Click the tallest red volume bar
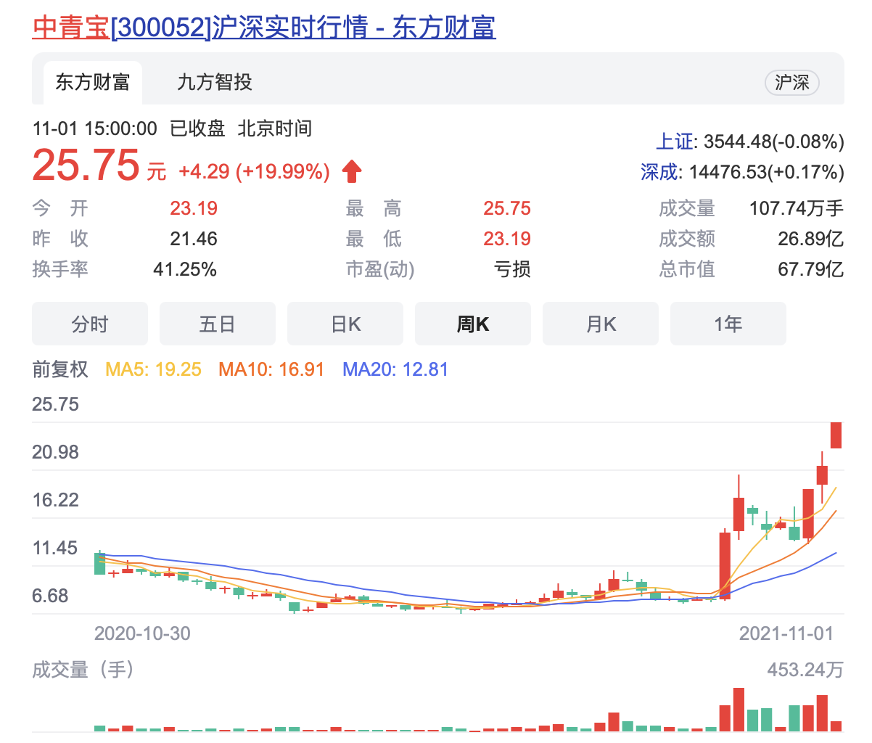This screenshot has width=872, height=743. coord(739,710)
